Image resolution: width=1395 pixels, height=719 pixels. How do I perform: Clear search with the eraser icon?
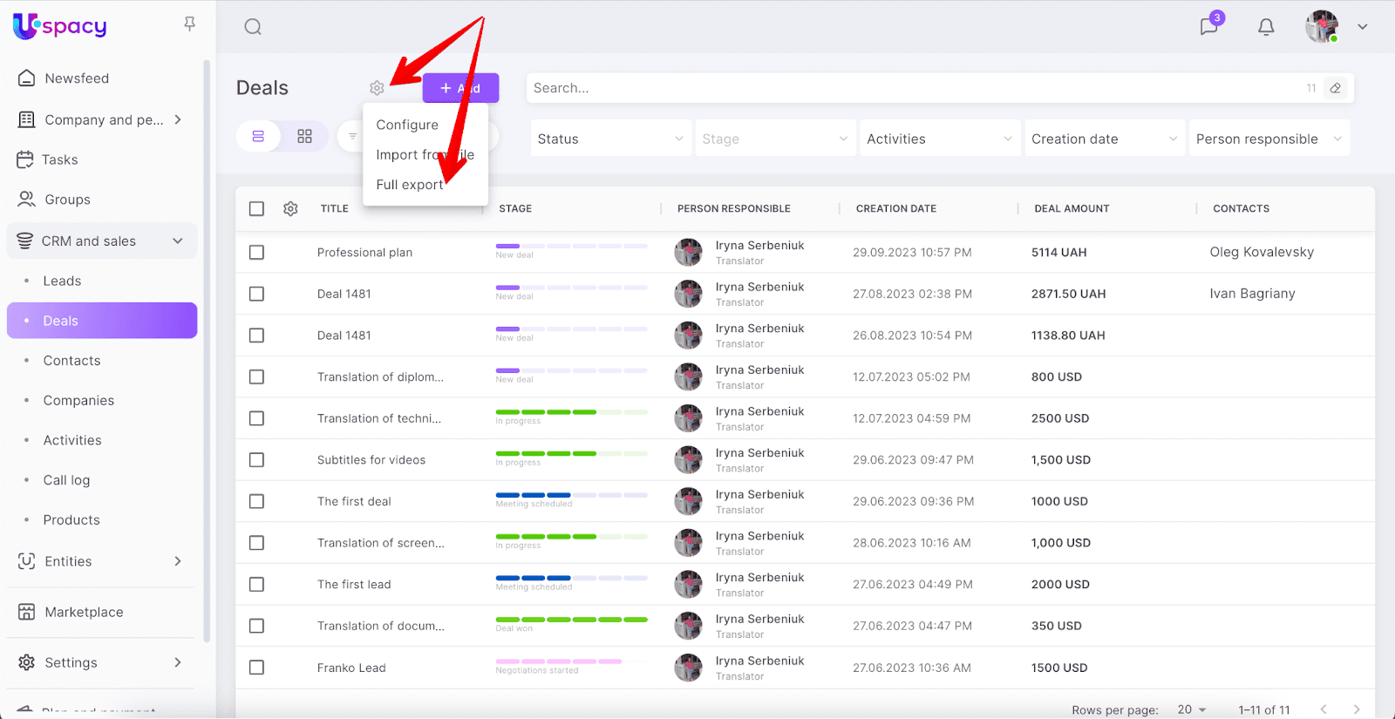pyautogui.click(x=1335, y=88)
